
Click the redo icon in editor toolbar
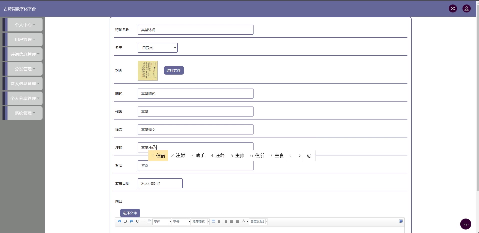(131, 221)
